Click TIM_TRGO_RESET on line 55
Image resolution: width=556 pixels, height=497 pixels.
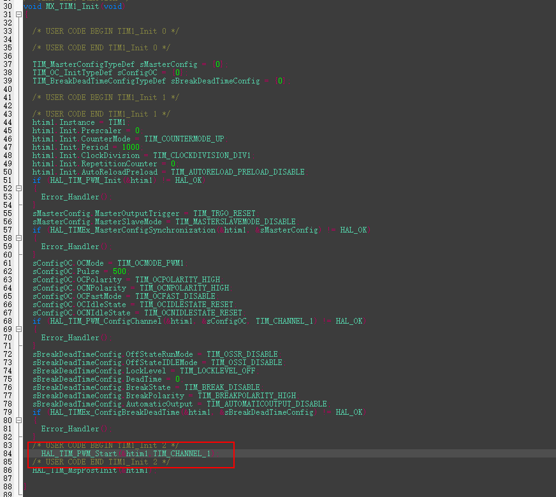224,213
